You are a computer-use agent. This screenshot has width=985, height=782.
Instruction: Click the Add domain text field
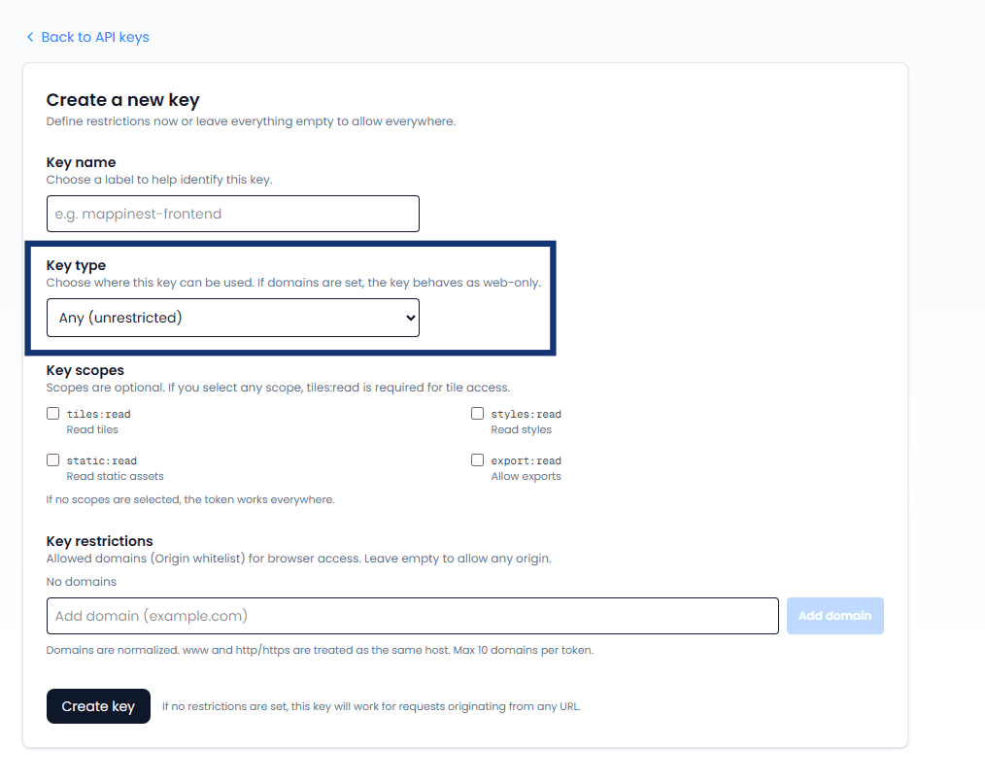click(412, 615)
